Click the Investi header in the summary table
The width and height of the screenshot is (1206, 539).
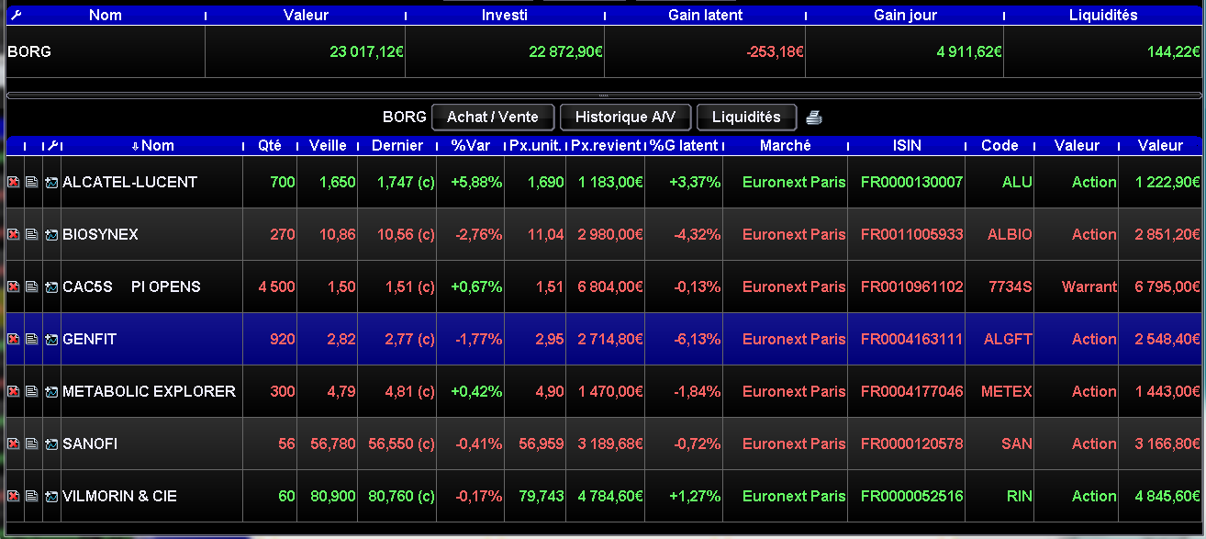[x=504, y=15]
